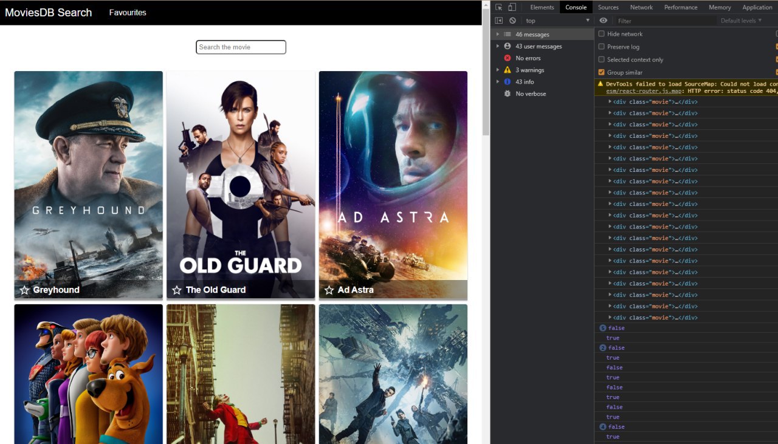
Task: Open the Performance tab
Action: pyautogui.click(x=681, y=7)
